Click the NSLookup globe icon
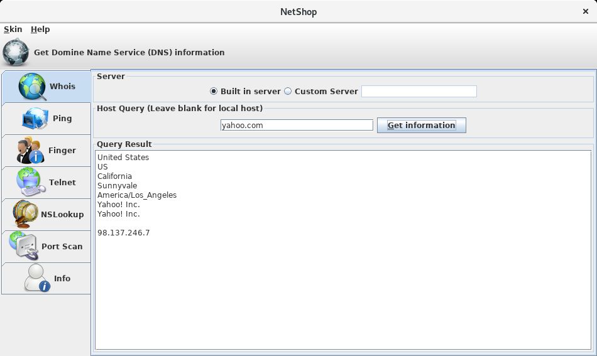597x356 pixels. point(25,214)
